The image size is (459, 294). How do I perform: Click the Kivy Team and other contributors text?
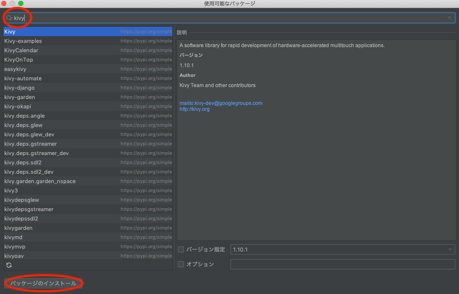tap(217, 85)
